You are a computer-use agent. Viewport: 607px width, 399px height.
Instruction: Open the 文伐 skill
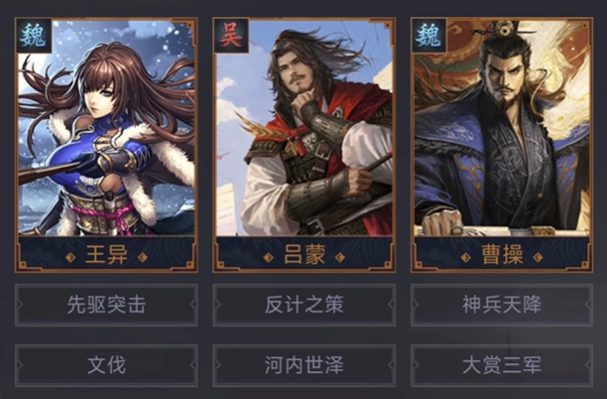tap(106, 365)
